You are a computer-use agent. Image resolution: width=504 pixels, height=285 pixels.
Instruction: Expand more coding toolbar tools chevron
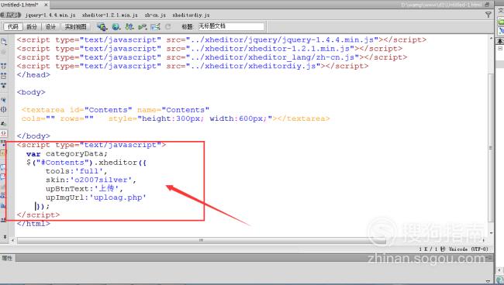coord(5,236)
